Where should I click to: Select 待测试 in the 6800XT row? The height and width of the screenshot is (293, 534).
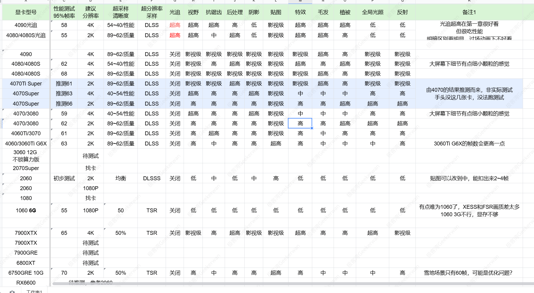pos(90,263)
